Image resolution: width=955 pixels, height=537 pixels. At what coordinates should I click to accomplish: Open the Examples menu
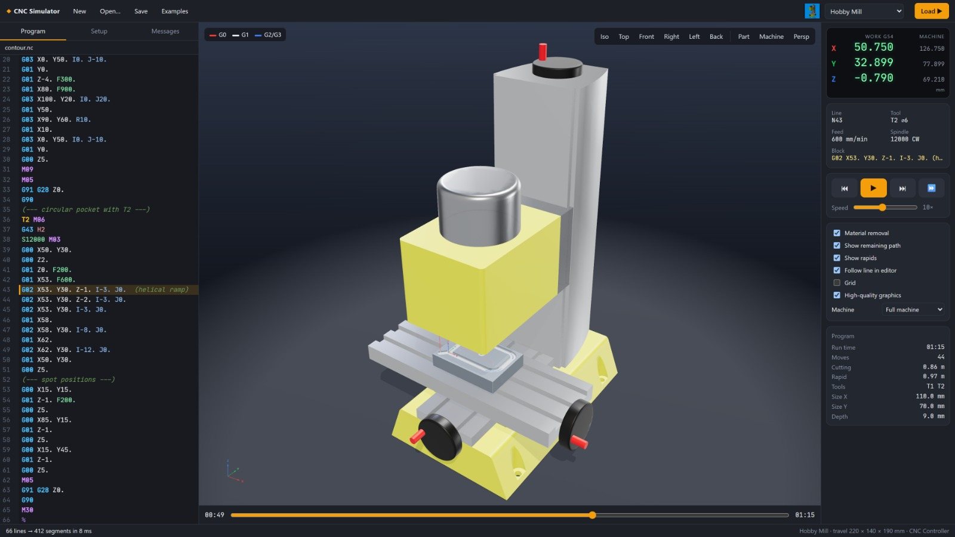click(174, 11)
